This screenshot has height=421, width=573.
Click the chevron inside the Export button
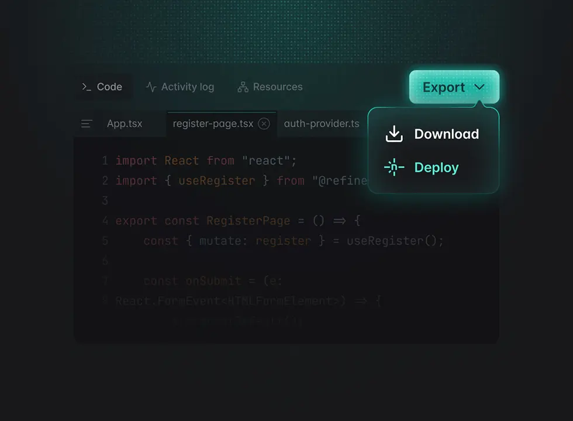480,87
